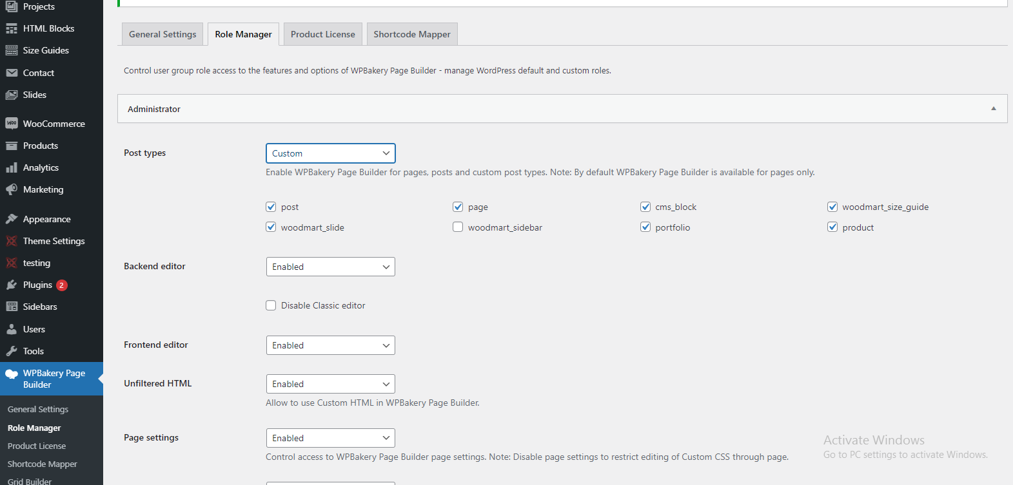The width and height of the screenshot is (1013, 485).
Task: Click the Tools wrench icon
Action: pyautogui.click(x=12, y=351)
